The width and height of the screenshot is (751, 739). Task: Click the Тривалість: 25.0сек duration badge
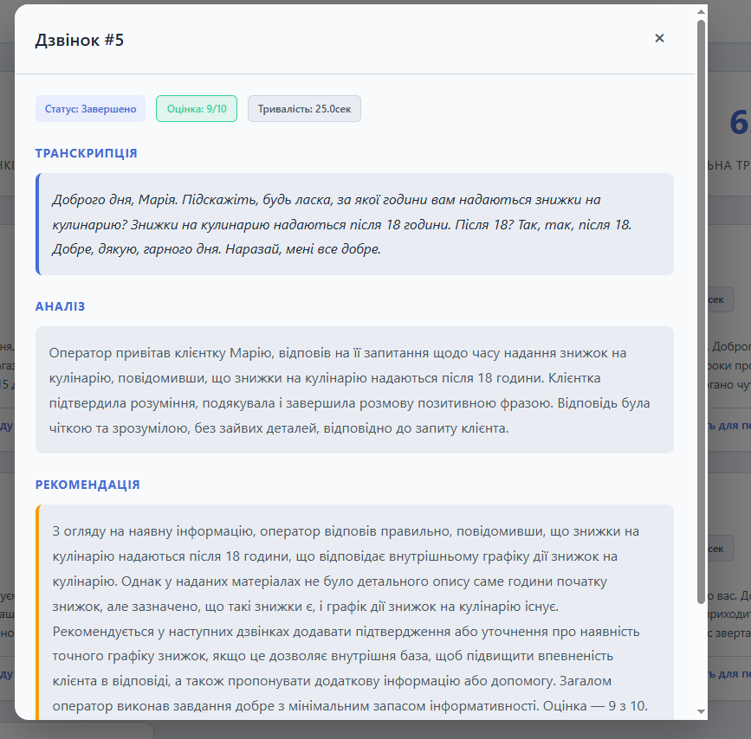(304, 108)
